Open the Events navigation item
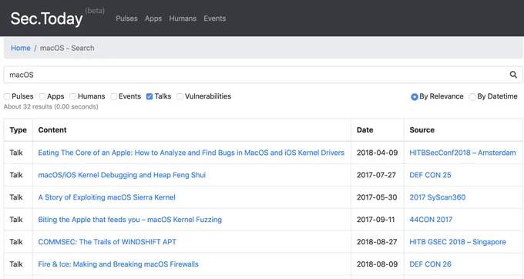 [x=214, y=18]
